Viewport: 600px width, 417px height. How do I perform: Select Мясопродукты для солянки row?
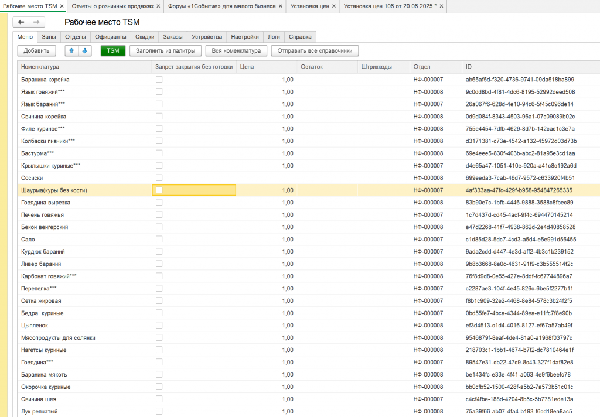pyautogui.click(x=309, y=337)
